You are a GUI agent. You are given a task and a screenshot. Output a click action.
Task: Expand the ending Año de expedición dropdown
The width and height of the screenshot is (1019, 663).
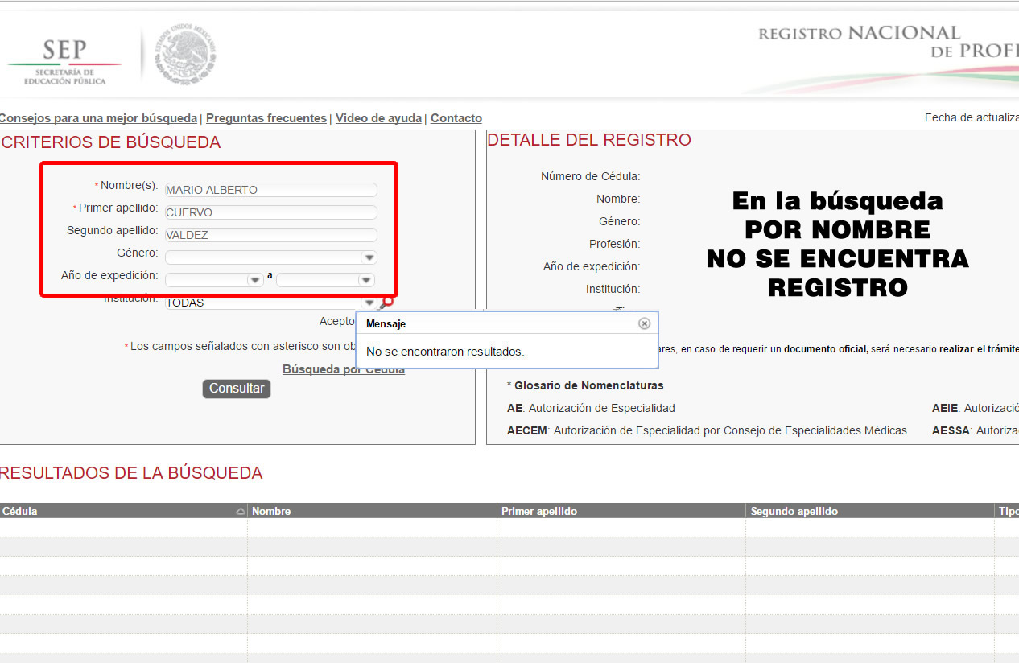pos(366,280)
